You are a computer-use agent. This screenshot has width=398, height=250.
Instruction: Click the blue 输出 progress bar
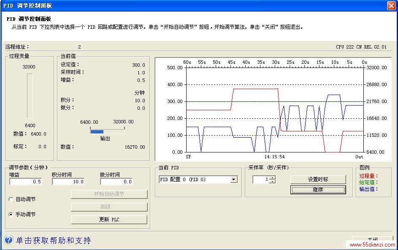click(x=107, y=131)
